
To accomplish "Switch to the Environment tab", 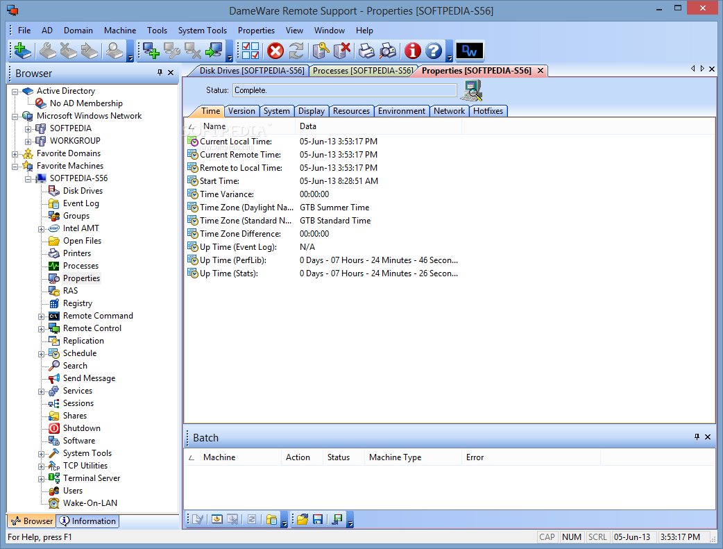I will tap(402, 111).
